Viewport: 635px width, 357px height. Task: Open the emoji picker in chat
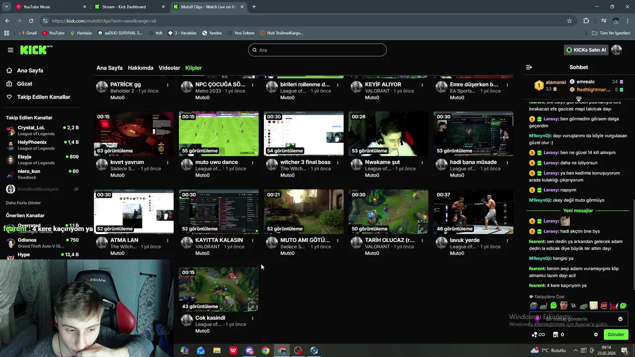click(x=620, y=319)
